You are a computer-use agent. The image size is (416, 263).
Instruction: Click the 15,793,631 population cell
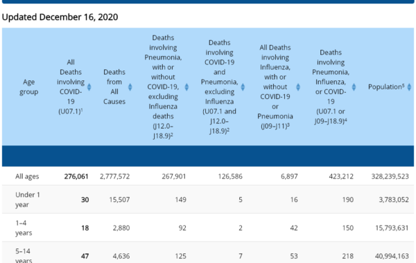click(392, 228)
